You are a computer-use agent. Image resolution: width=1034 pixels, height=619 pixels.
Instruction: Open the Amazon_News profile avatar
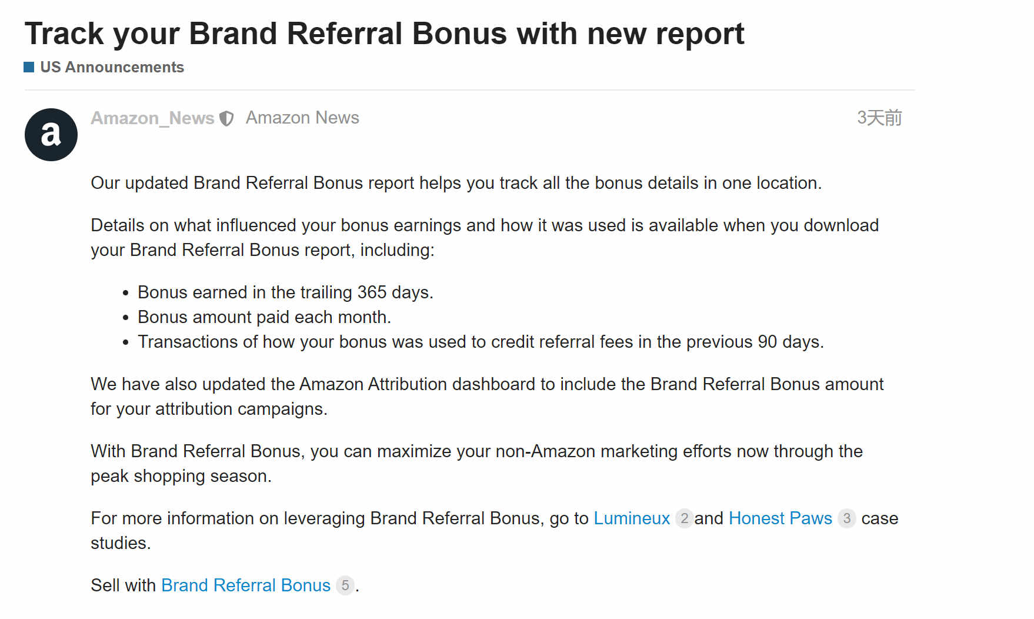(51, 135)
